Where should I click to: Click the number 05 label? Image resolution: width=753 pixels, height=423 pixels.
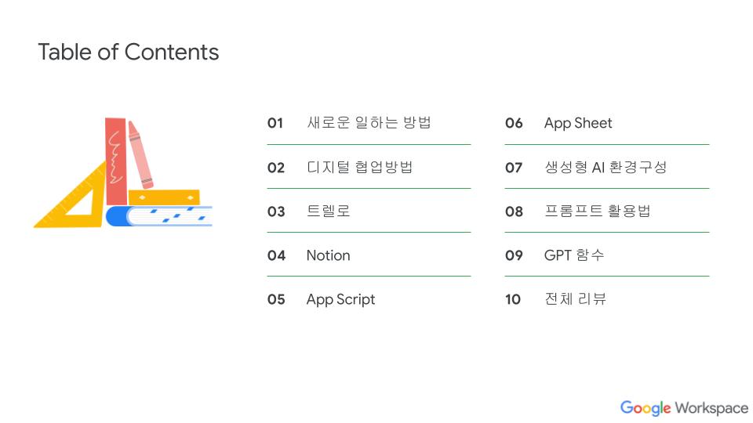pyautogui.click(x=276, y=299)
